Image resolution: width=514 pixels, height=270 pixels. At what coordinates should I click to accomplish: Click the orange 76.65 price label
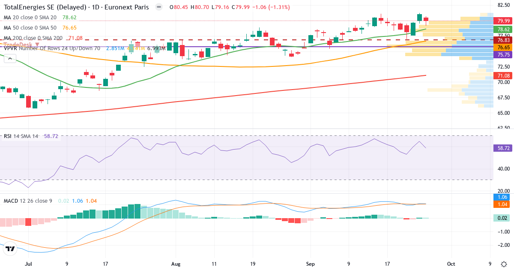[x=504, y=47]
